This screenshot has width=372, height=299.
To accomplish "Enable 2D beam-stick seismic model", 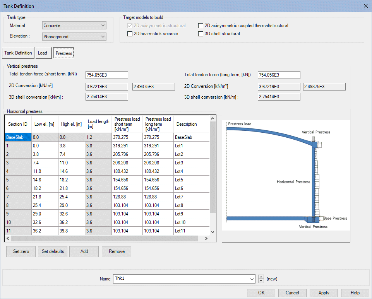I will pos(130,34).
